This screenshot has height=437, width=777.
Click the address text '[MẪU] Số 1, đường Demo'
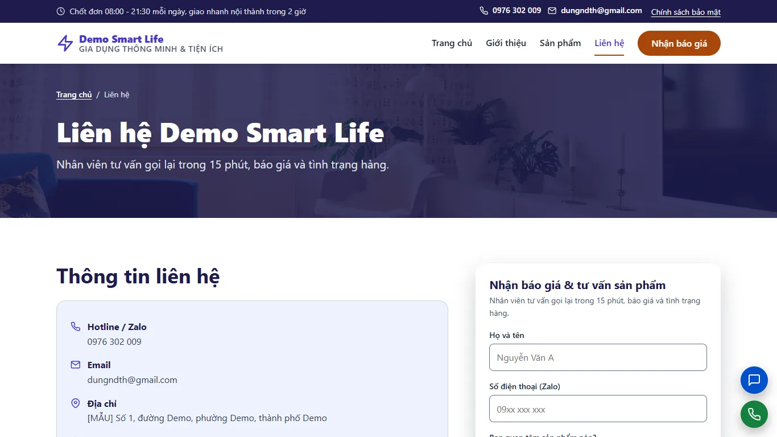pos(141,418)
